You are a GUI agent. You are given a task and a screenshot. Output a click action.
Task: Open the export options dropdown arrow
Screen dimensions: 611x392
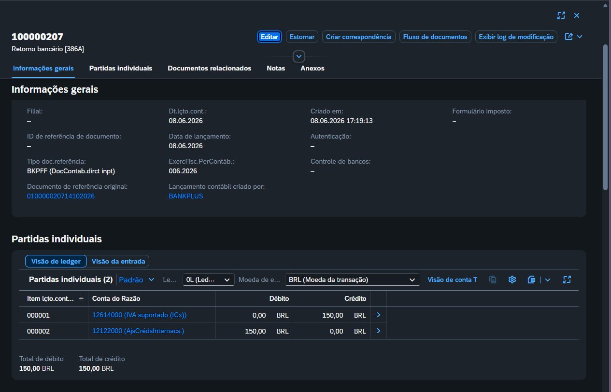[x=548, y=280]
